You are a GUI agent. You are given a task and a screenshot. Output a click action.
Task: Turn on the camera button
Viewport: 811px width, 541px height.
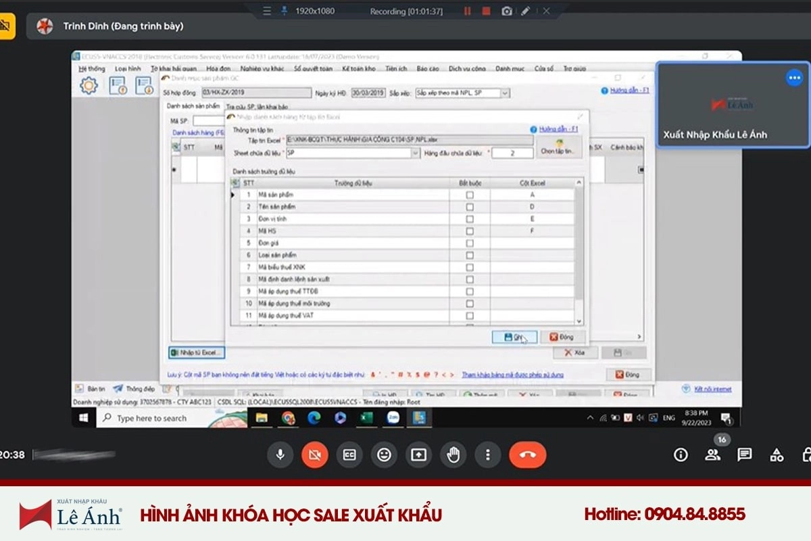314,455
